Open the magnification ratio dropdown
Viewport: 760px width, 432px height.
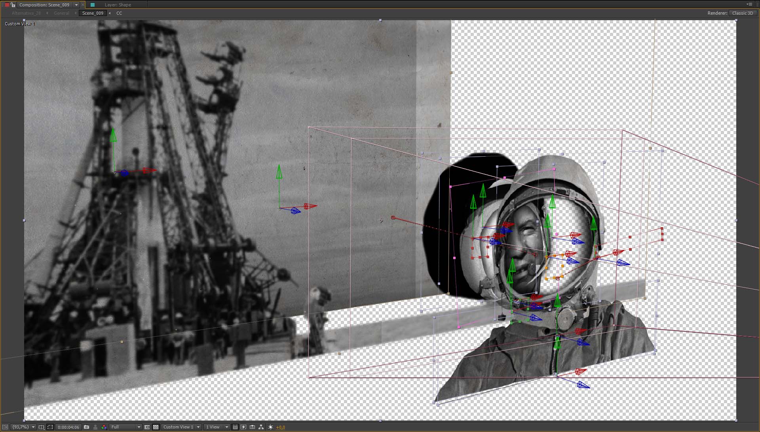23,427
